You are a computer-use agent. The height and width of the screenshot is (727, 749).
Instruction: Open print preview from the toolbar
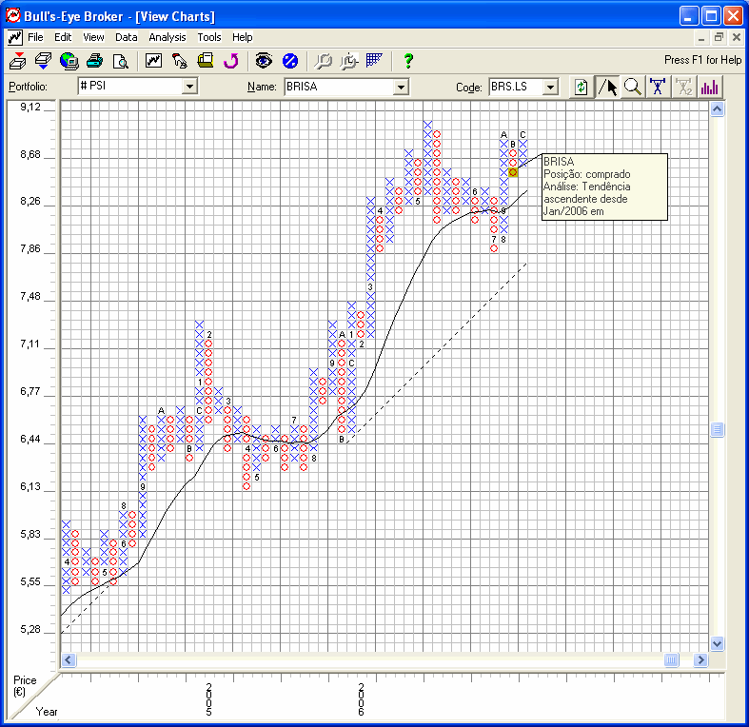(120, 61)
